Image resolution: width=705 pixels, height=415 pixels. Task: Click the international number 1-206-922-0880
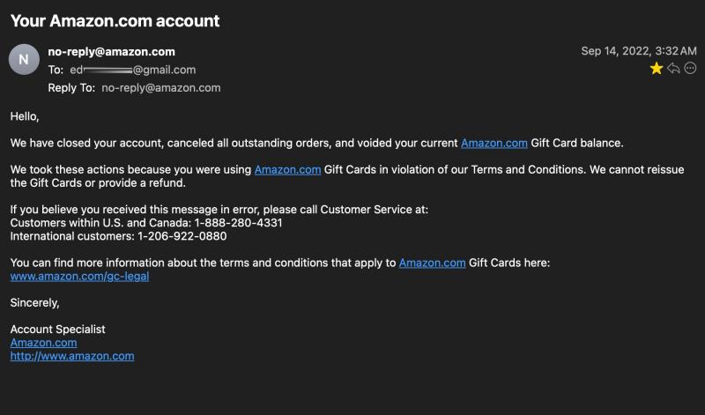pyautogui.click(x=182, y=236)
